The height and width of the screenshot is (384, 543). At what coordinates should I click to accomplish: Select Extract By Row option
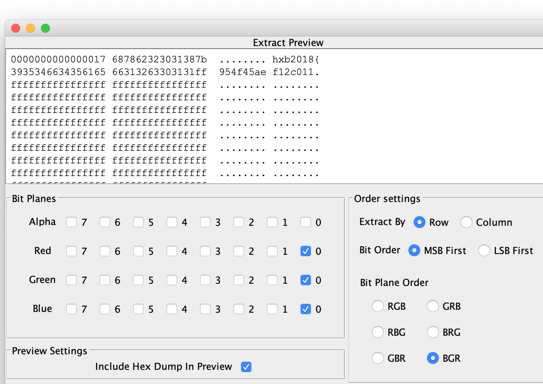pos(420,222)
